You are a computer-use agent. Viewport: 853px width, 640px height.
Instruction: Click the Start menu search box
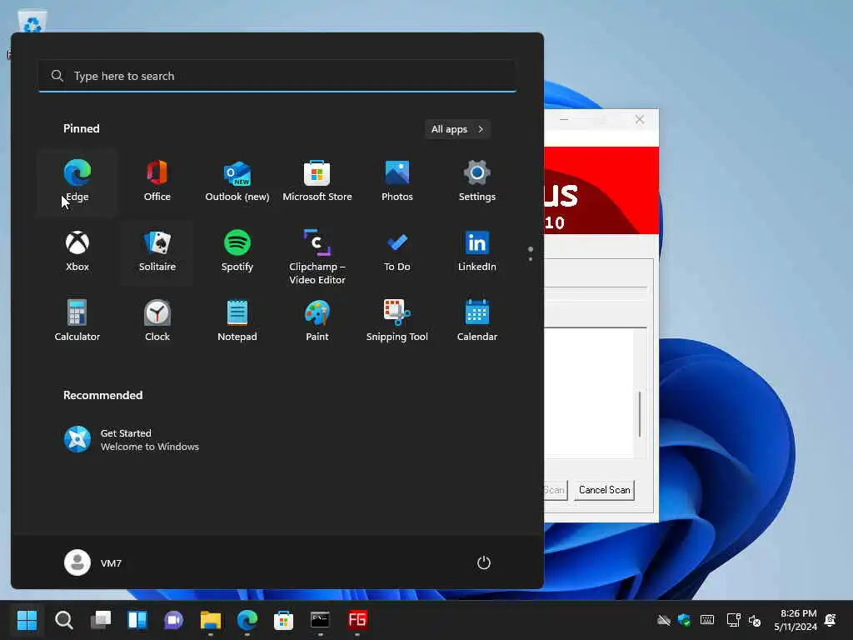[277, 76]
